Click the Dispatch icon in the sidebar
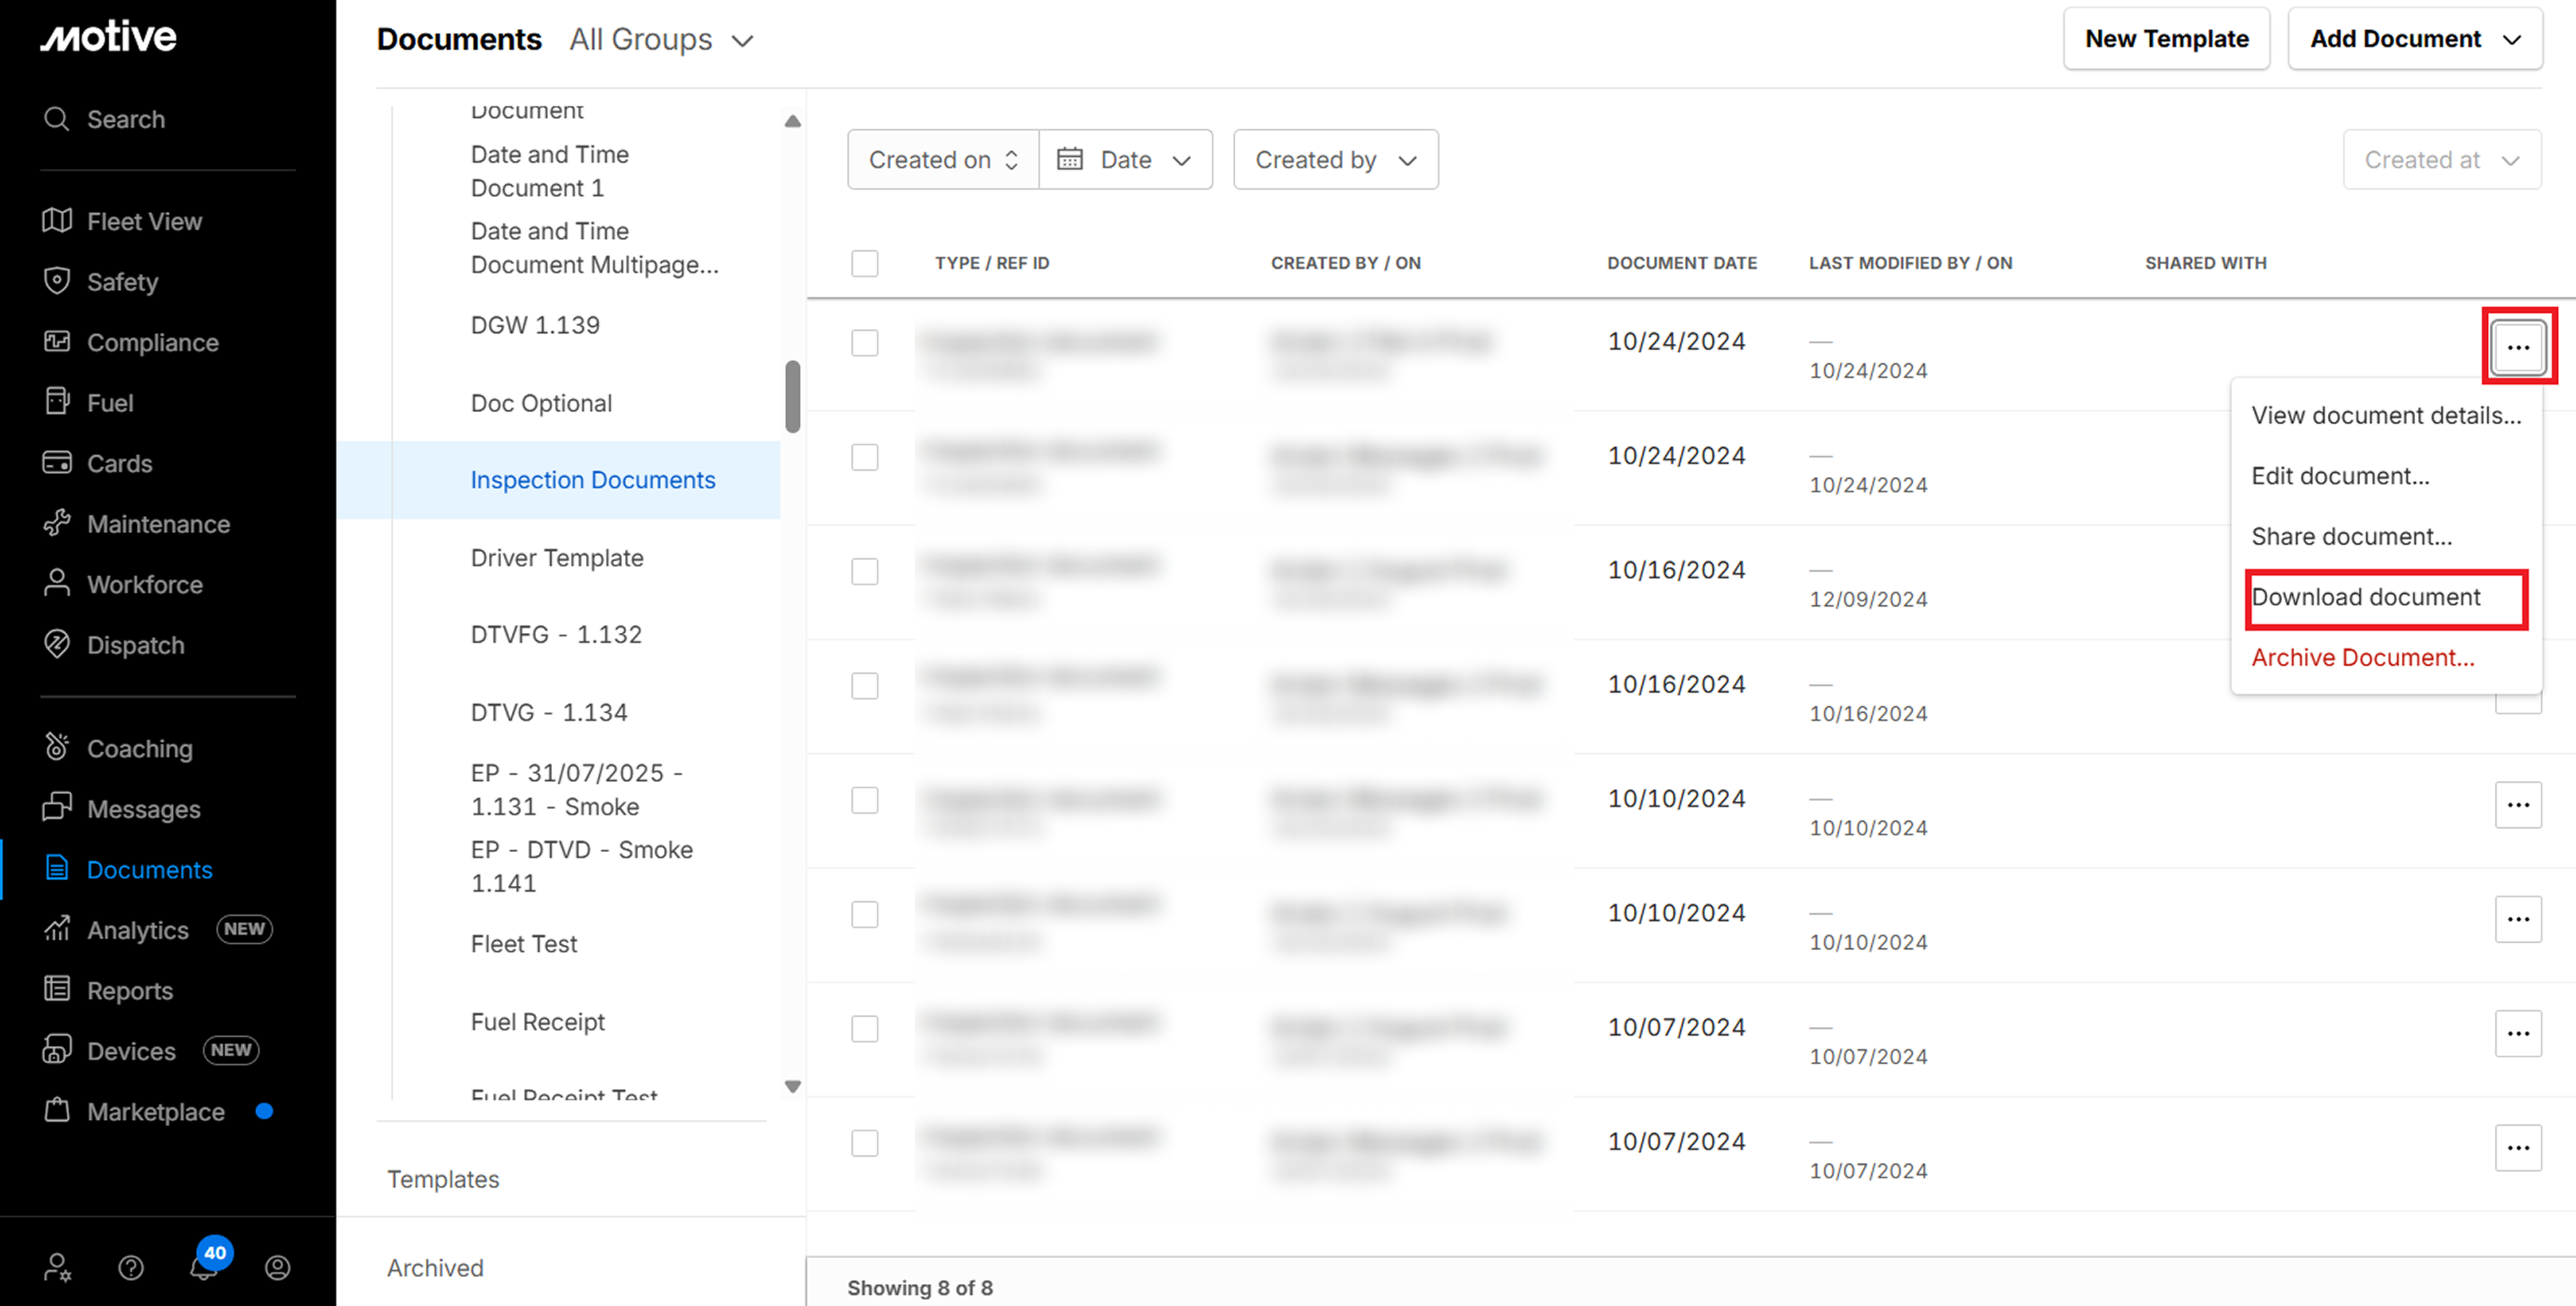2576x1306 pixels. [57, 644]
